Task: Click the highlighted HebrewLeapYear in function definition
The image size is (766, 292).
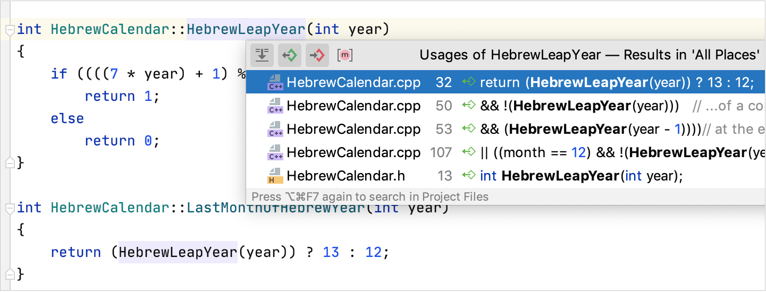Action: [246, 29]
